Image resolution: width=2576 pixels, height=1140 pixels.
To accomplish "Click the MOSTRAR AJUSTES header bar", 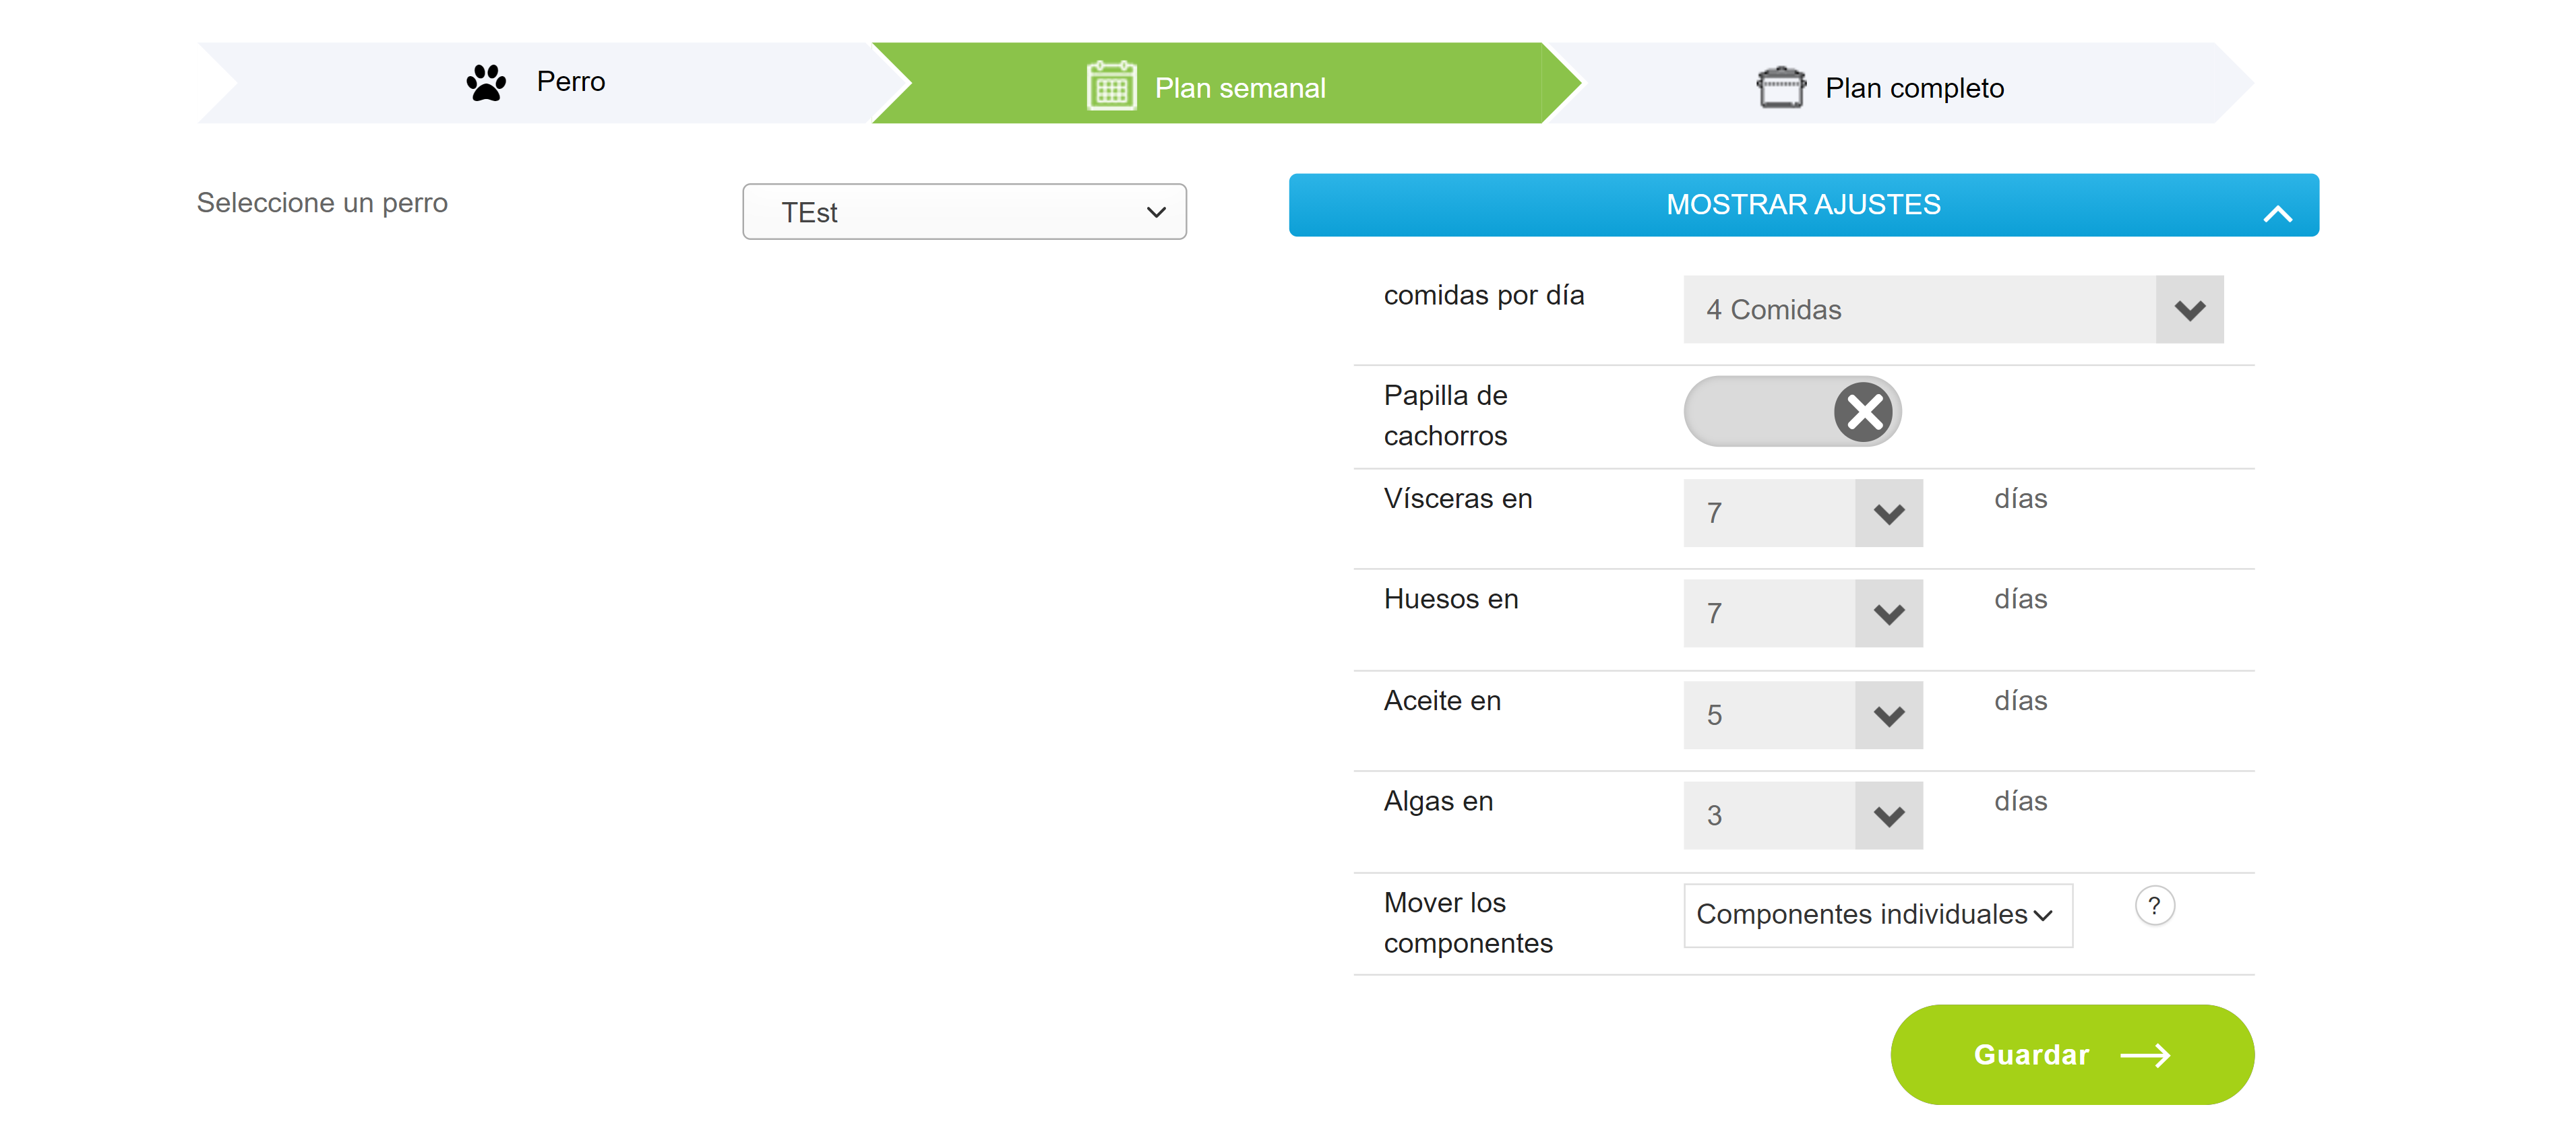I will pyautogui.click(x=1802, y=205).
